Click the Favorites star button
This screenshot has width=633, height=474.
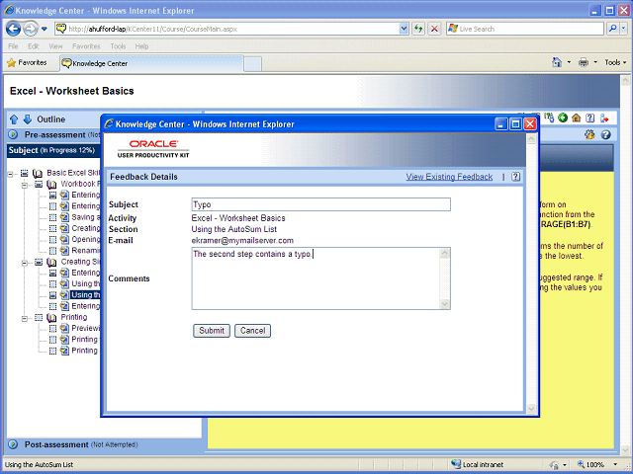pyautogui.click(x=28, y=62)
